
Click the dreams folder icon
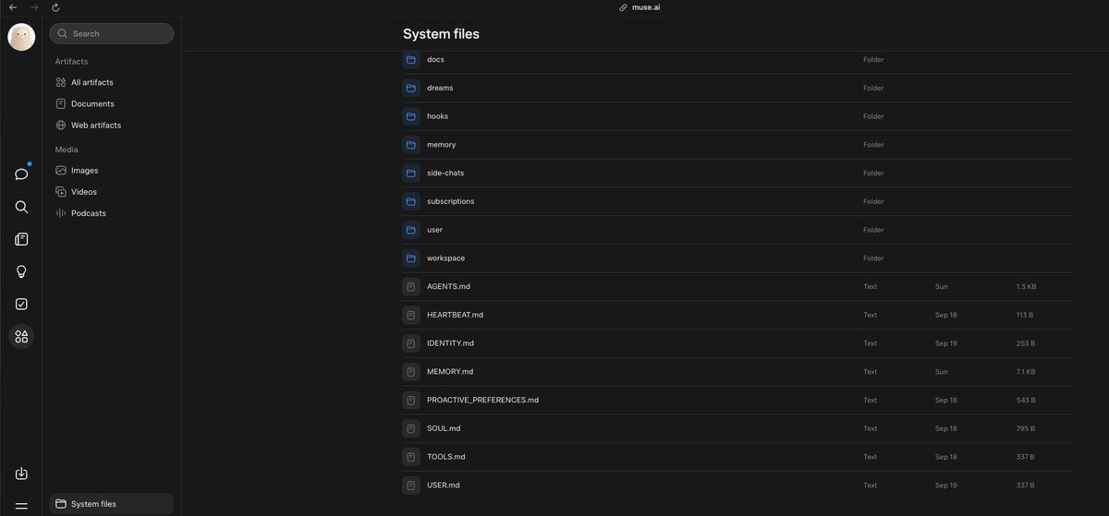411,88
